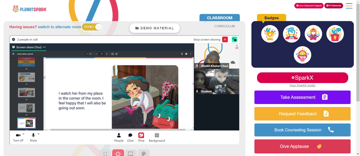
Task: Click Give Applause button
Action: 302,146
